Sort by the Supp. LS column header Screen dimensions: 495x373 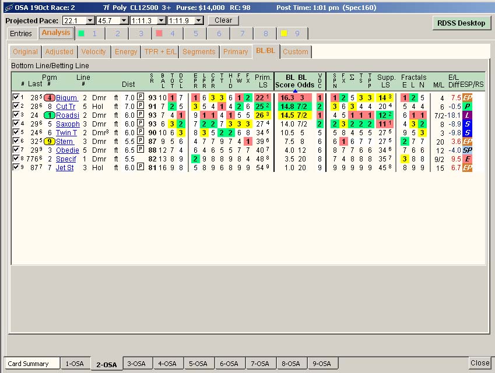[x=386, y=81]
